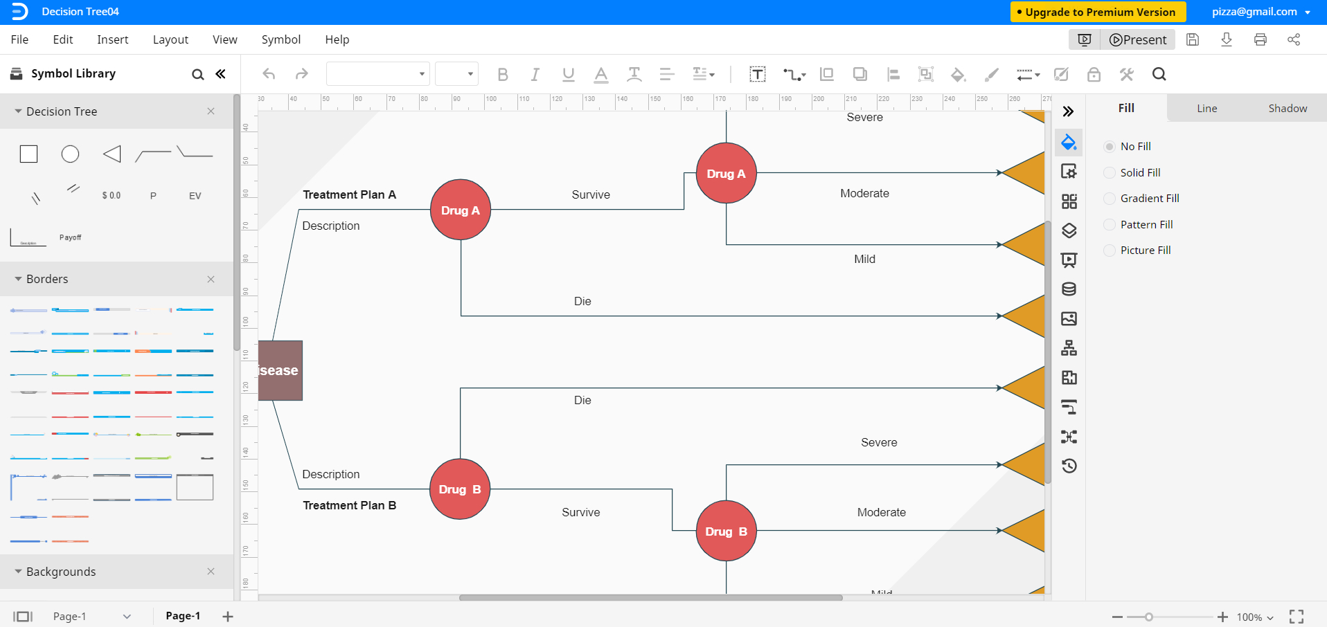Click the Share icon in top bar
This screenshot has width=1327, height=627.
1293,39
